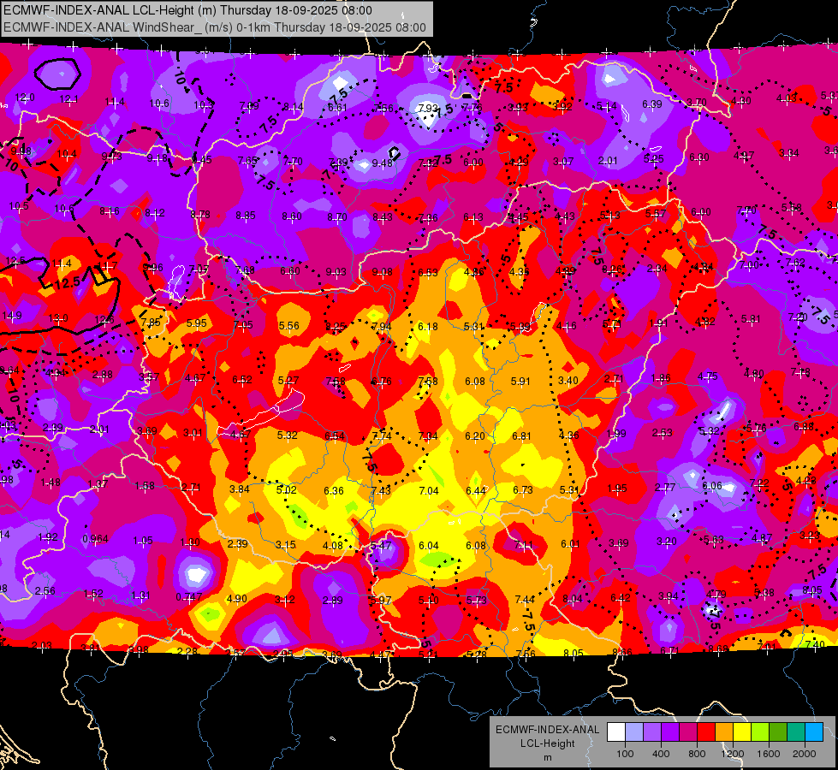Click the wind shear value 5.95
Image resolution: width=838 pixels, height=770 pixels.
[197, 323]
